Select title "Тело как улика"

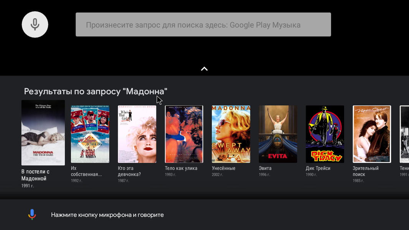[x=181, y=168]
